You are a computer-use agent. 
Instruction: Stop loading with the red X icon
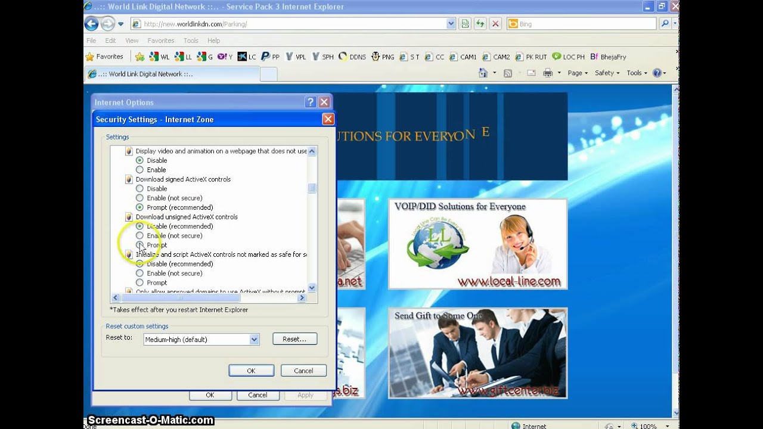495,24
